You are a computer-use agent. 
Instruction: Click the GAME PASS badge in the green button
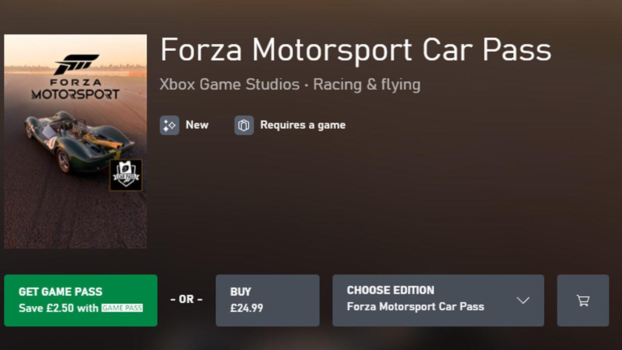(x=121, y=308)
